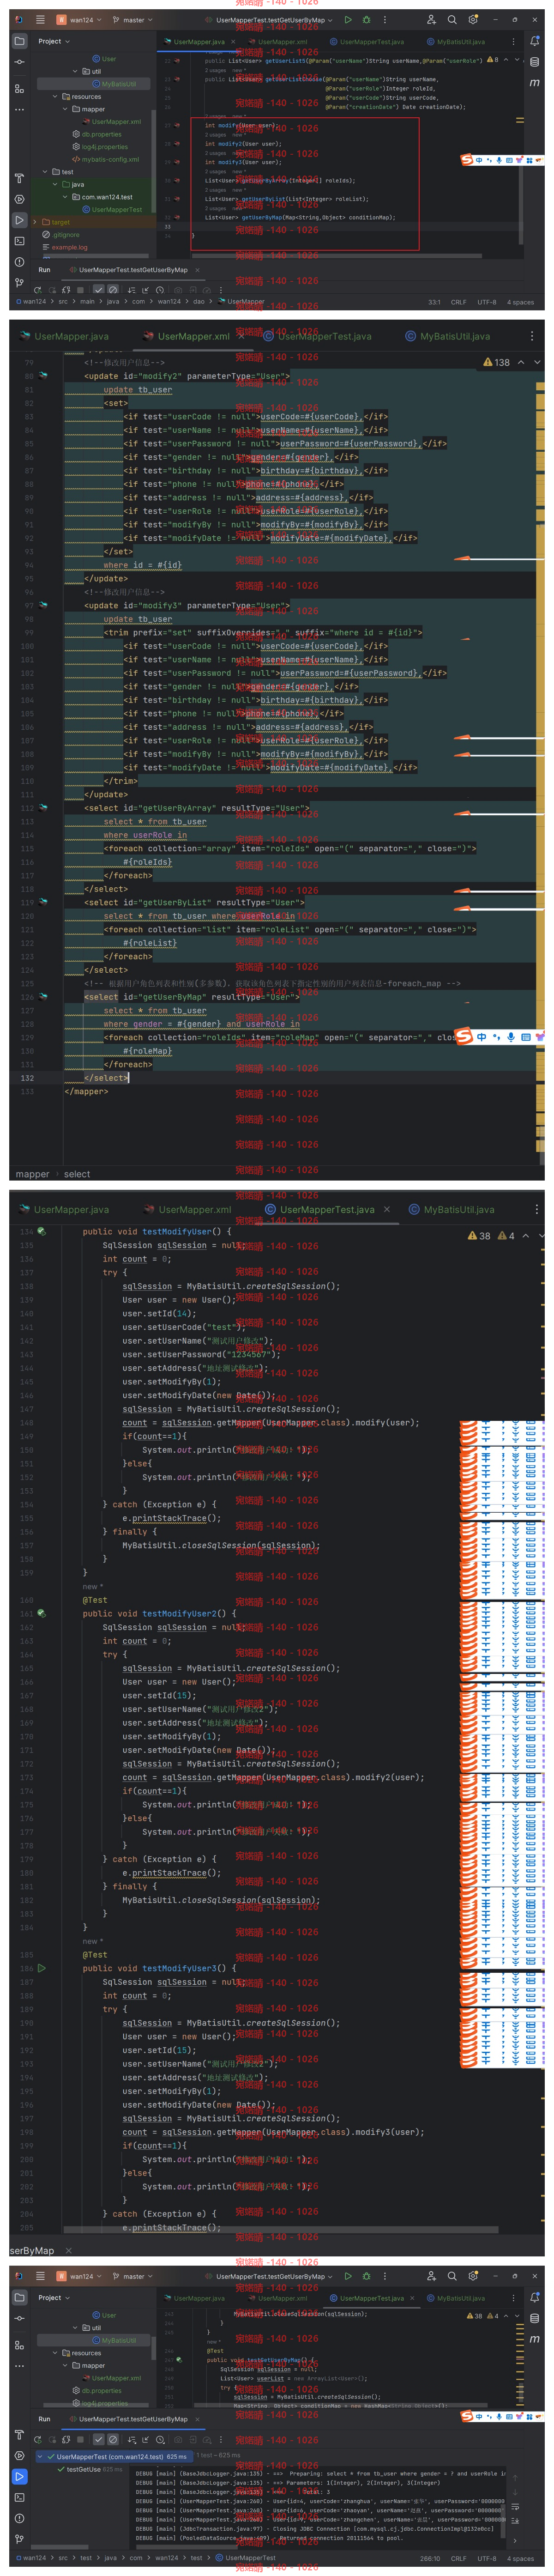554x2576 pixels.
Task: Open Git tool window icon in 33:1 window
Action: point(19,283)
